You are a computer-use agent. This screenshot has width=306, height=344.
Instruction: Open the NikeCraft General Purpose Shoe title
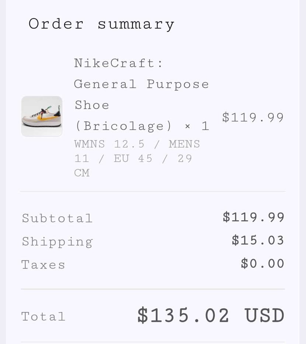pyautogui.click(x=142, y=84)
